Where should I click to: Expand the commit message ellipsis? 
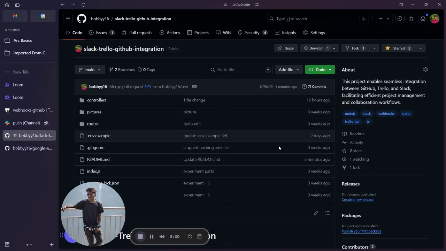pos(194,86)
